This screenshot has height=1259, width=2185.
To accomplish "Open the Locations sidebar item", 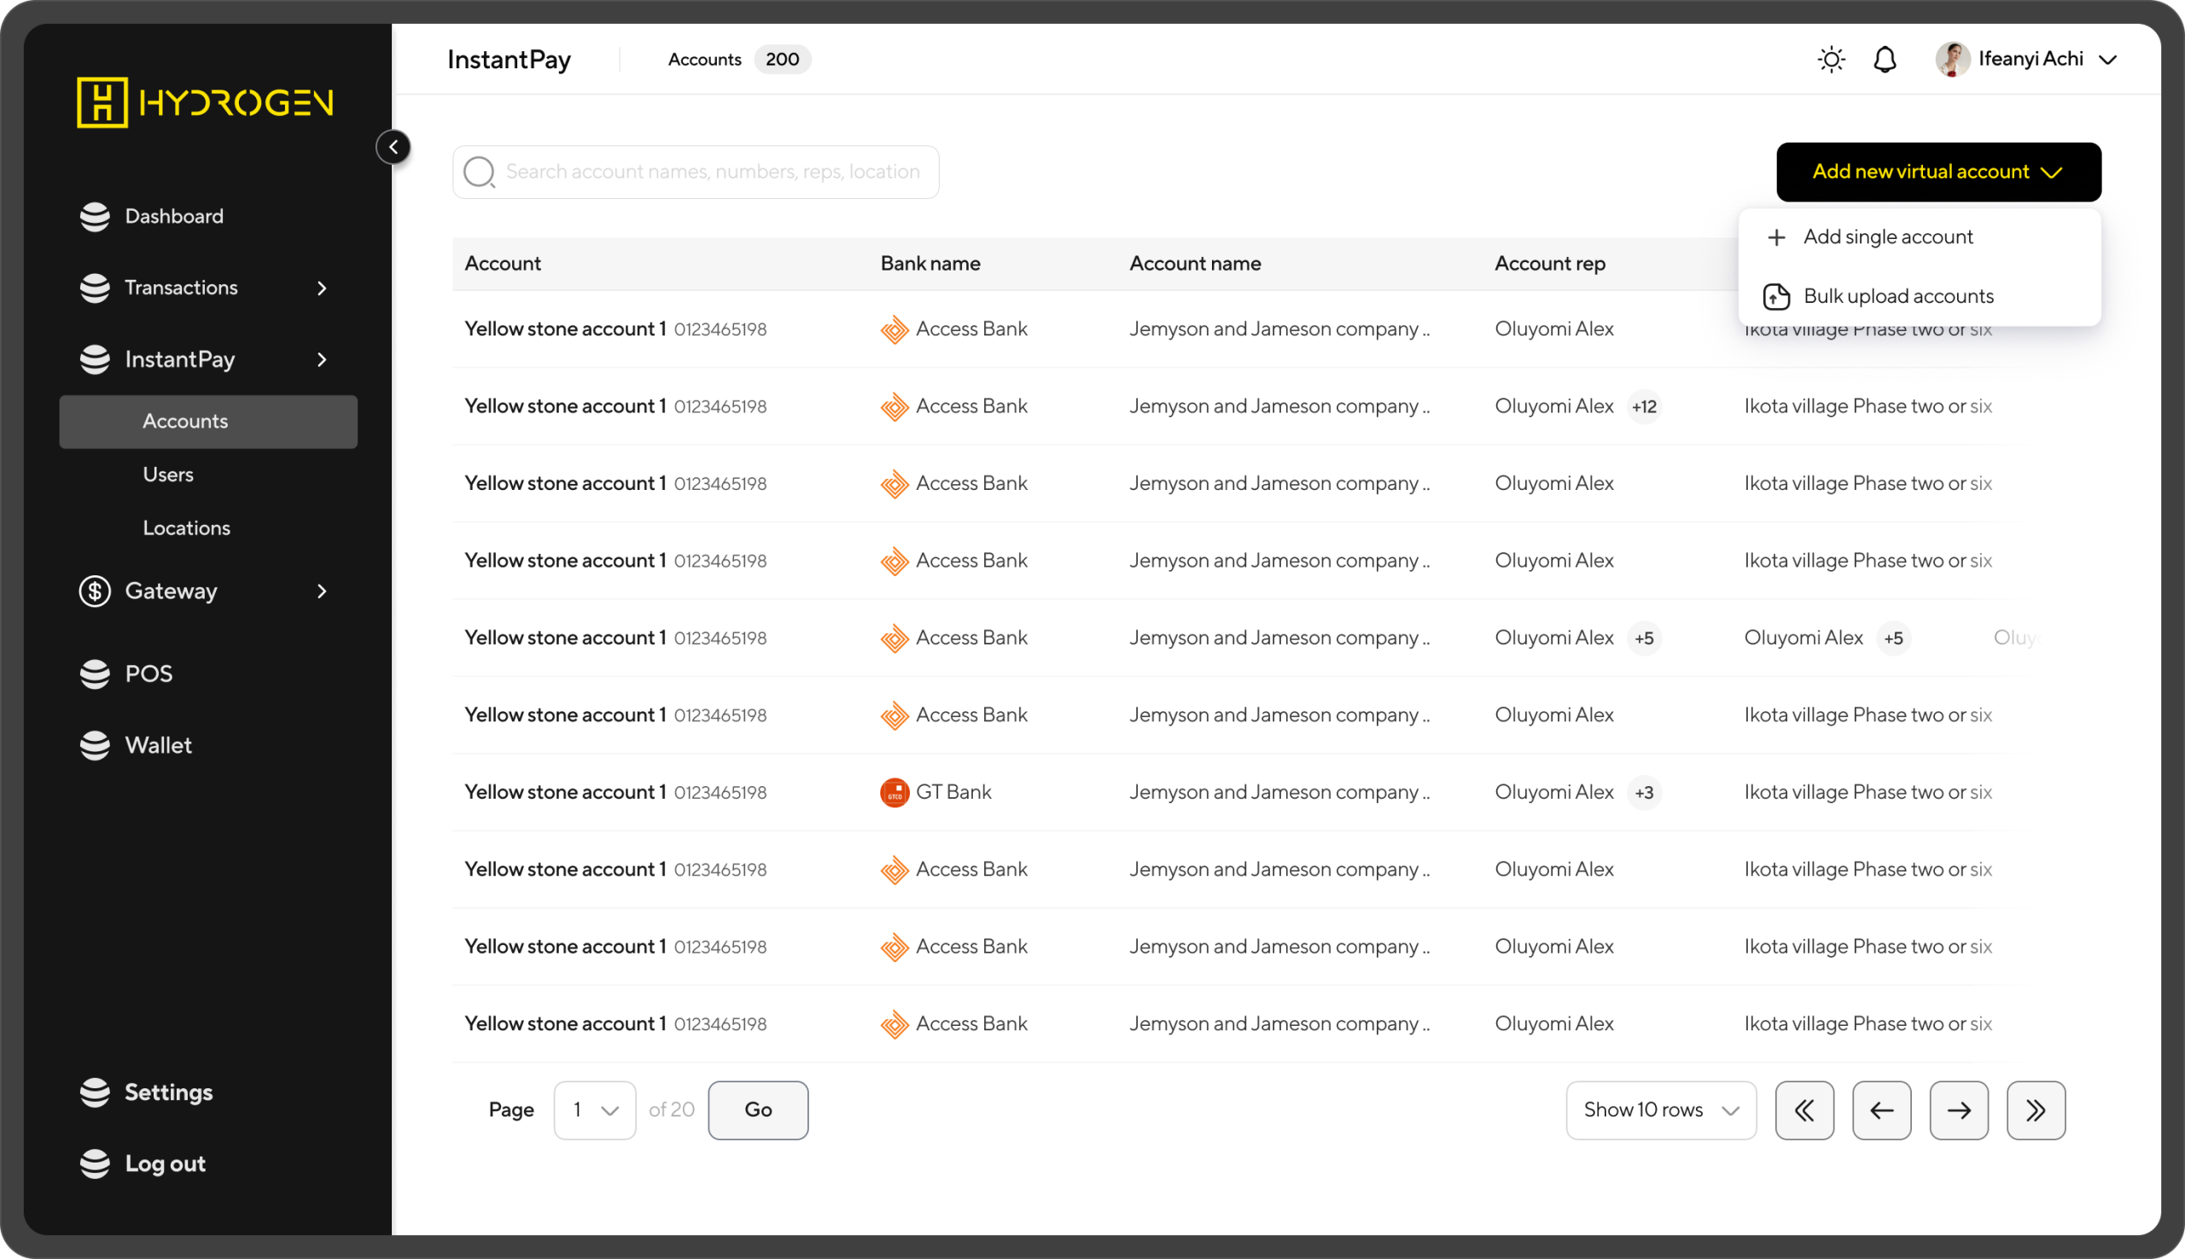I will tap(186, 528).
